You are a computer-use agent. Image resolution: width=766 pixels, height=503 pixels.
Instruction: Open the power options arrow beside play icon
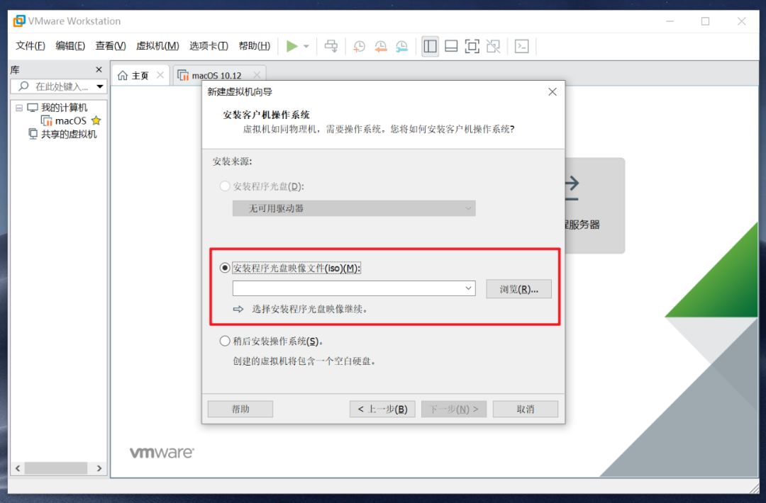(306, 46)
